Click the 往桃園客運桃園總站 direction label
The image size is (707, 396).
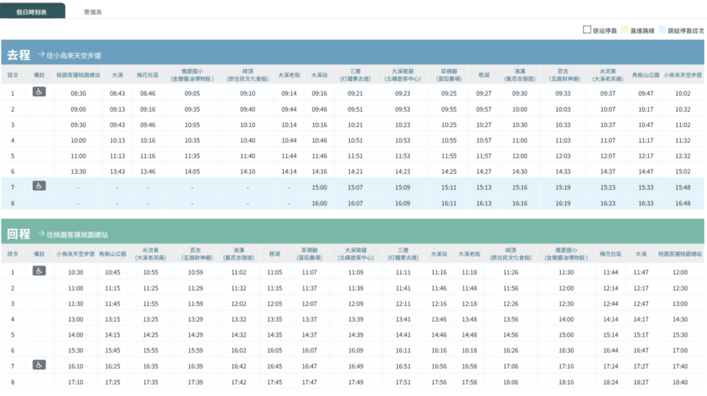click(x=77, y=235)
